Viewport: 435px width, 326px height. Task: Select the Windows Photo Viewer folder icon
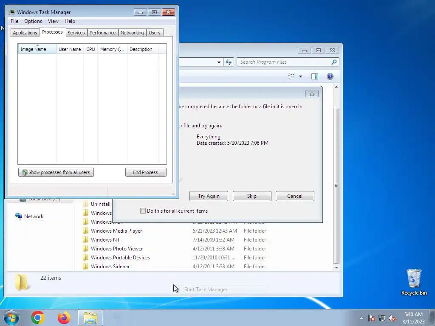point(86,248)
